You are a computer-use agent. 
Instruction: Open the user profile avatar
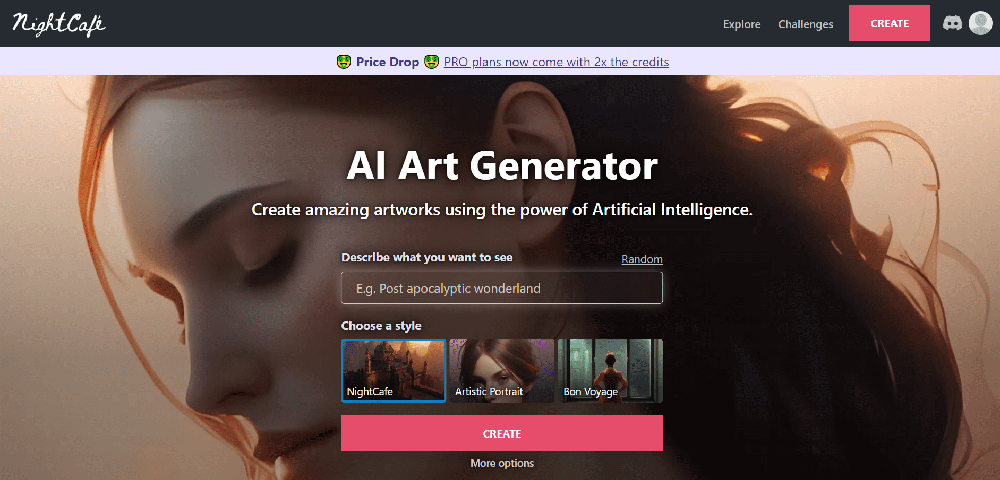[980, 23]
